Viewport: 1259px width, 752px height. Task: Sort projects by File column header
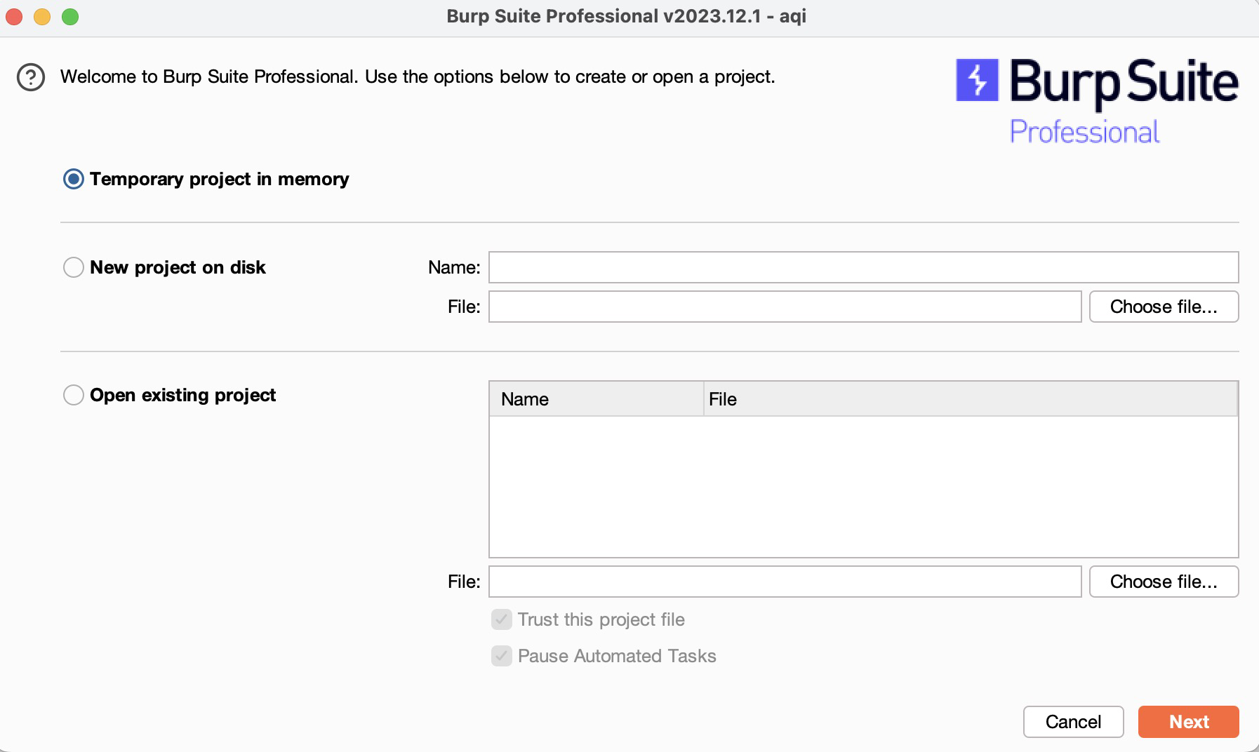pyautogui.click(x=970, y=399)
